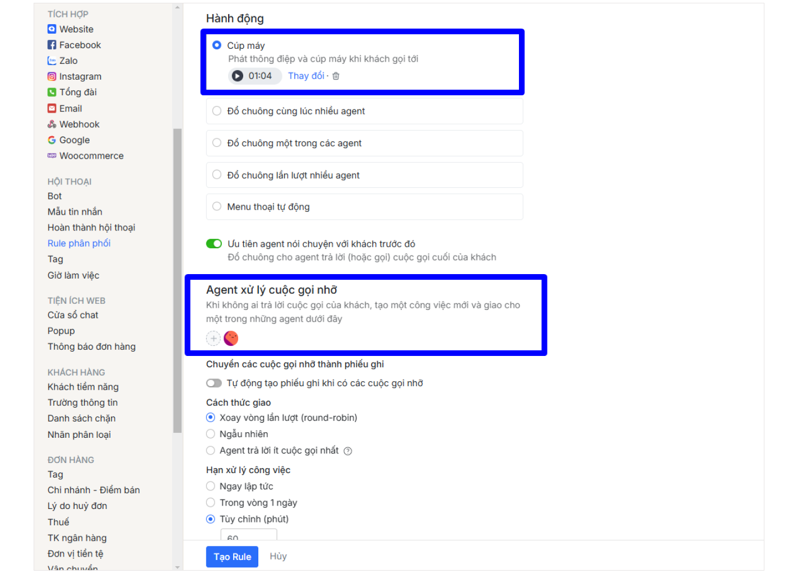Open Zalo integration settings

click(x=68, y=61)
